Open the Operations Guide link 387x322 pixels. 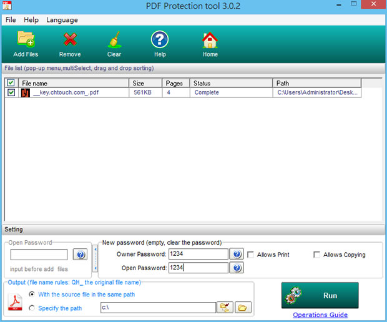coord(319,315)
